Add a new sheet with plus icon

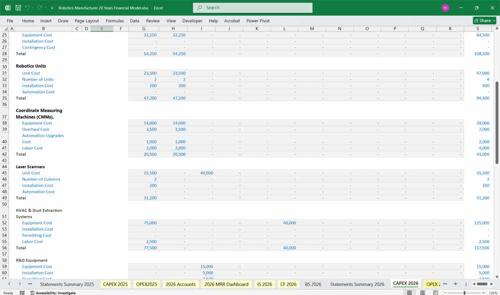(455, 284)
